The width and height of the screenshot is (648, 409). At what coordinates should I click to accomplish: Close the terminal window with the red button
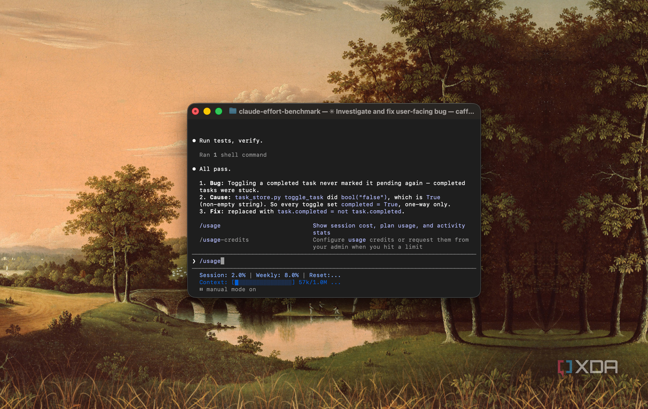(x=195, y=111)
